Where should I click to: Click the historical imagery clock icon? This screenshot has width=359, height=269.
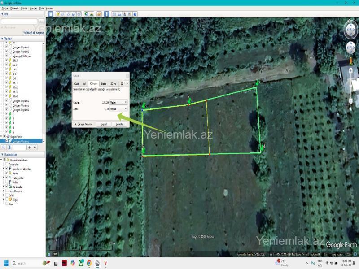pos(86,14)
